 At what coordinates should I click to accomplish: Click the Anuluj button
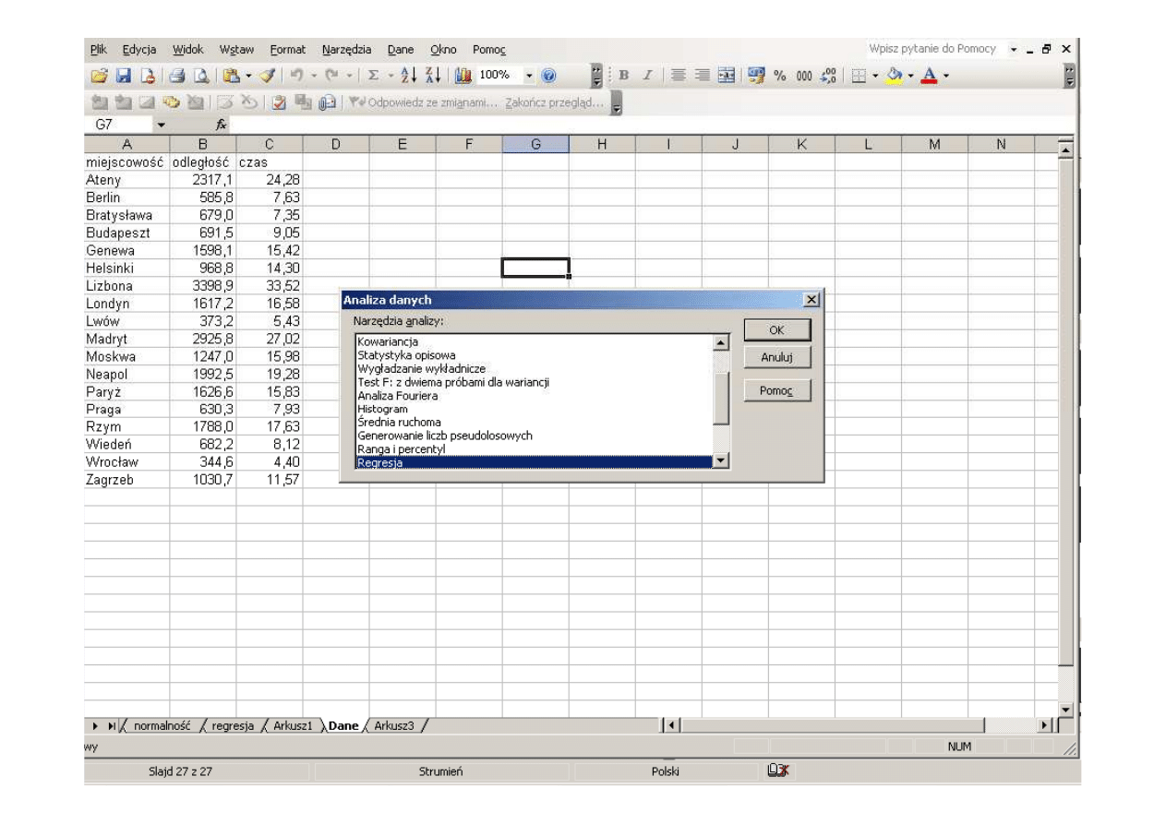tap(777, 357)
